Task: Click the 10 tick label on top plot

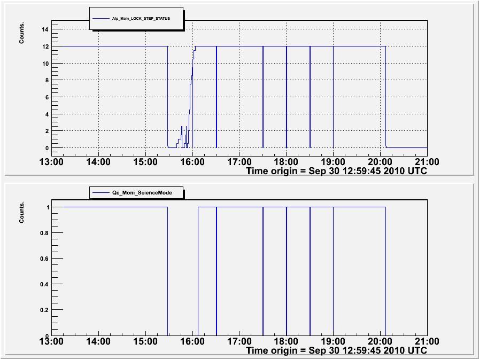Action: (45, 64)
